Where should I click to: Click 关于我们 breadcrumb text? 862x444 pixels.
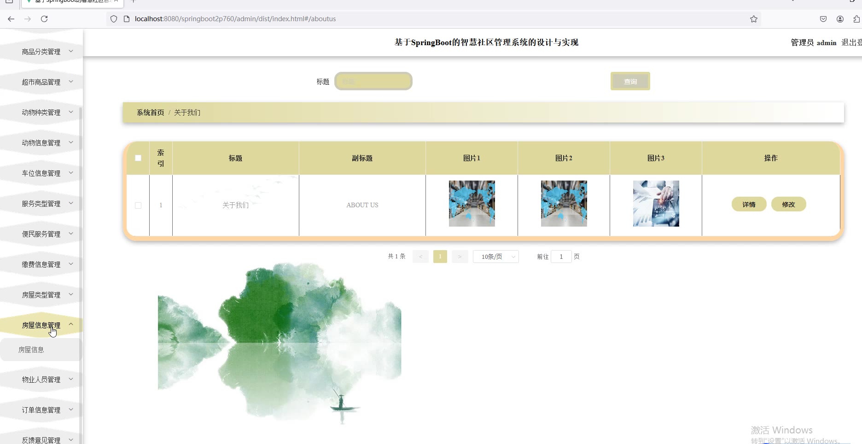pos(187,112)
